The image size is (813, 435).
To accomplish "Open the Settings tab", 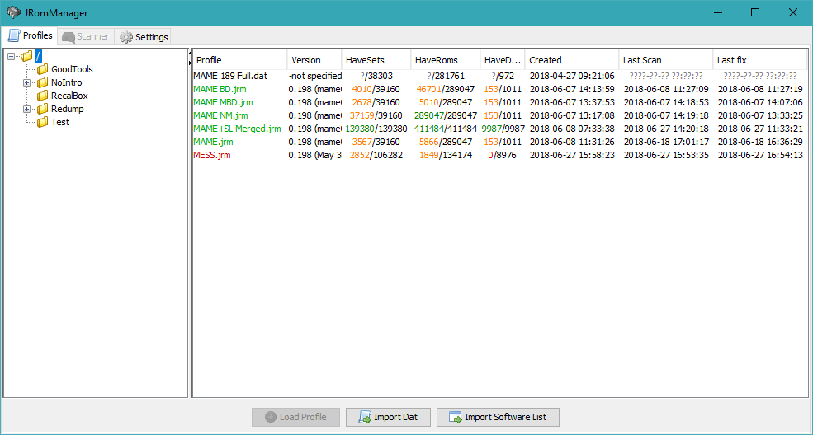I will (144, 37).
